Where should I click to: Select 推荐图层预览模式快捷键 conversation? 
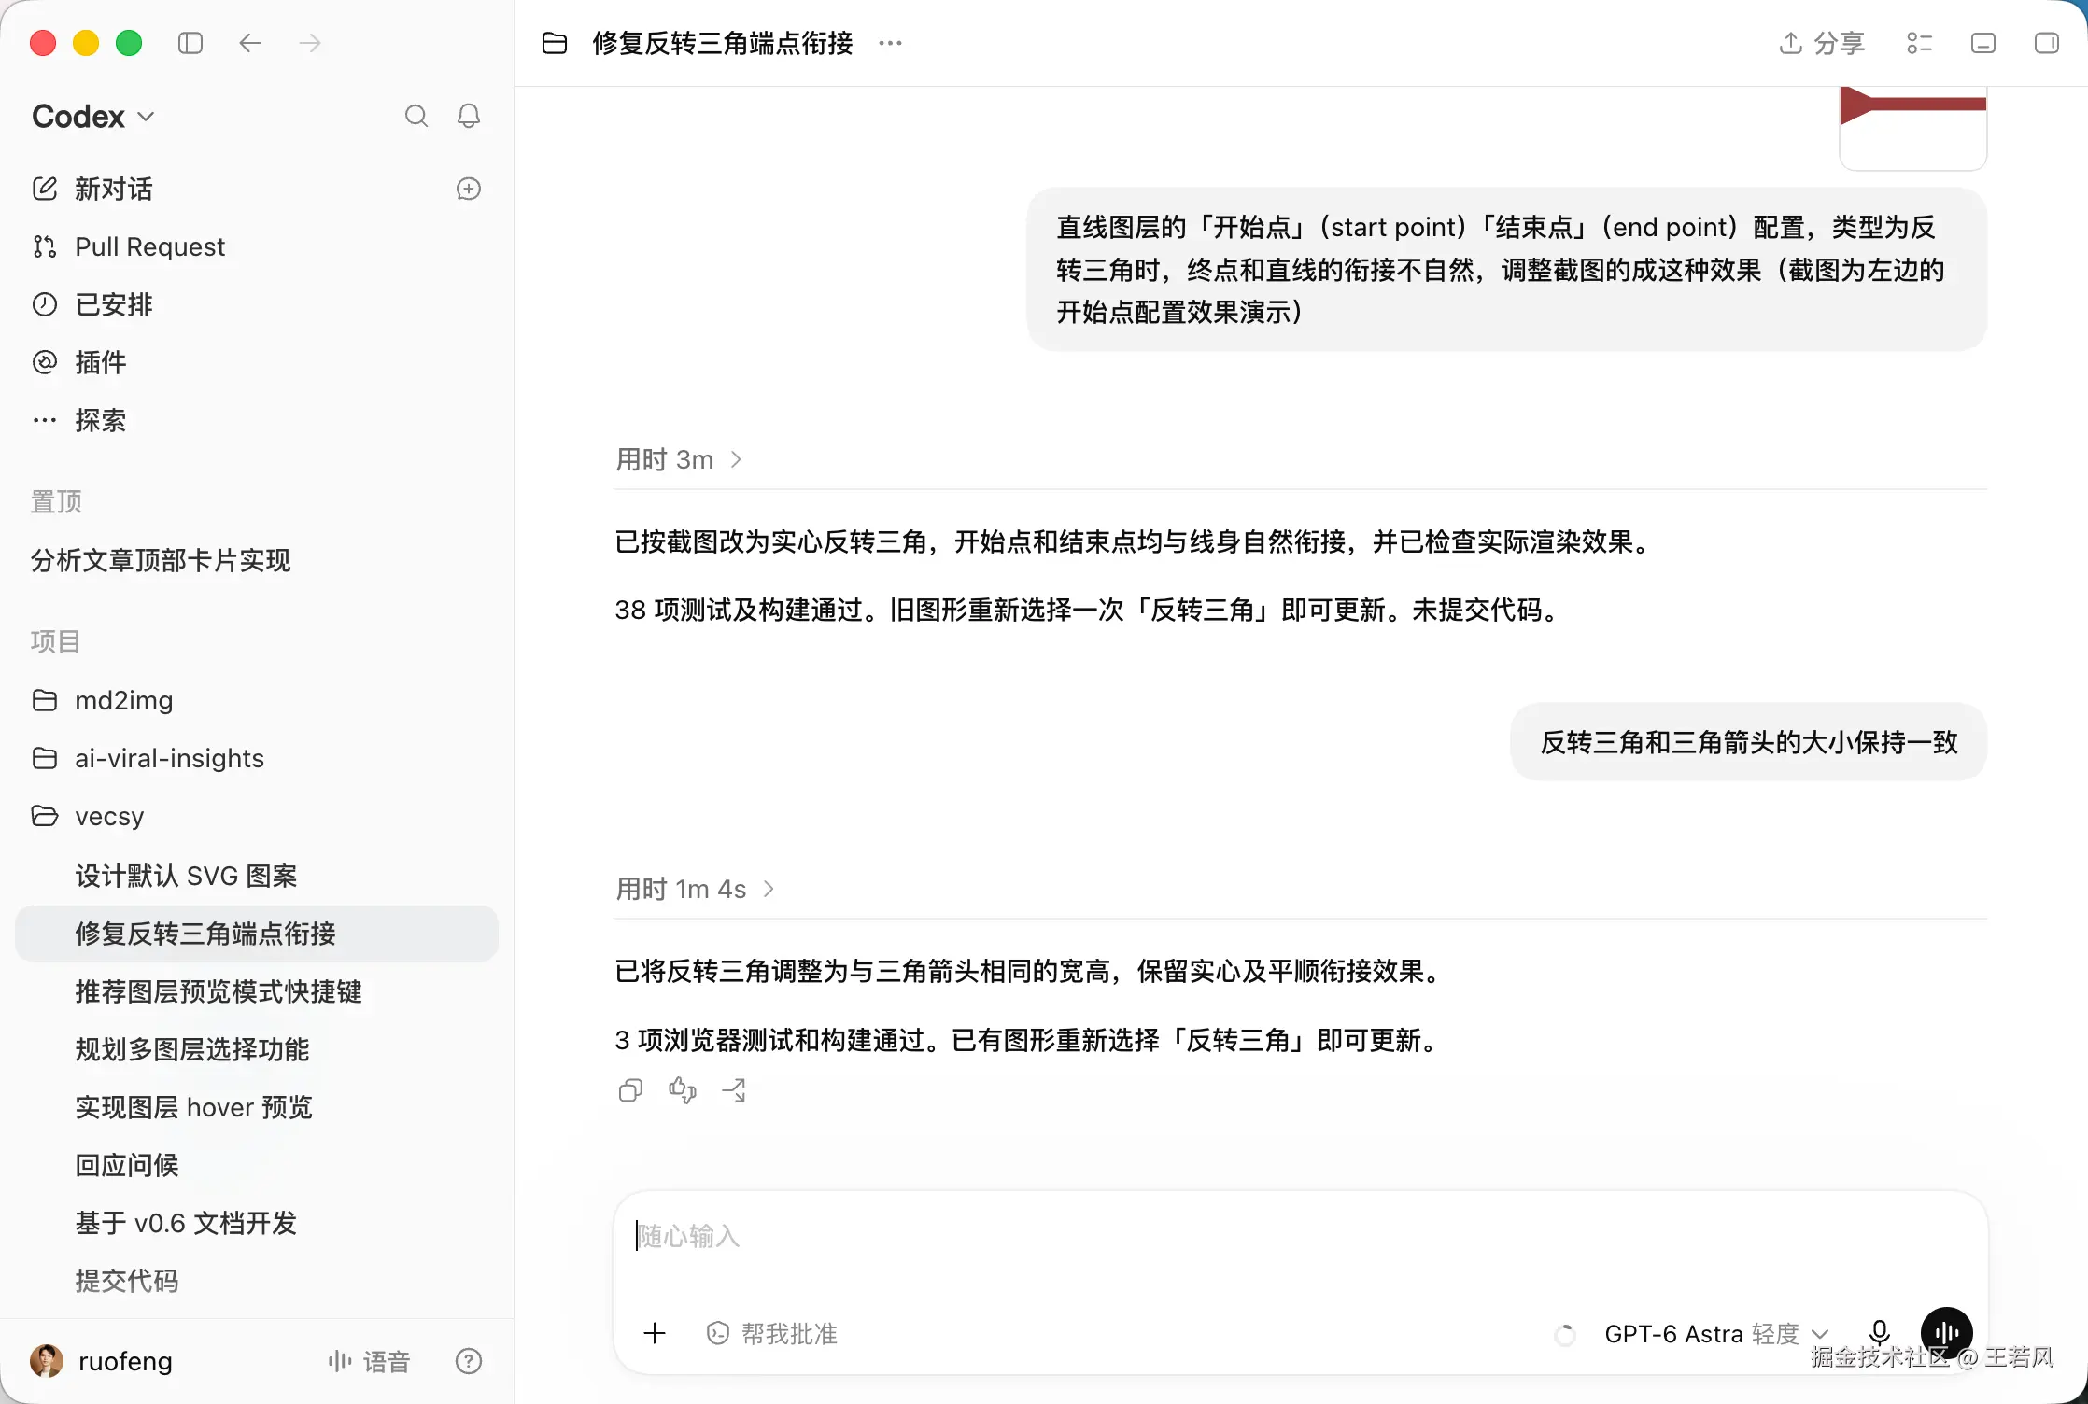pyautogui.click(x=219, y=991)
